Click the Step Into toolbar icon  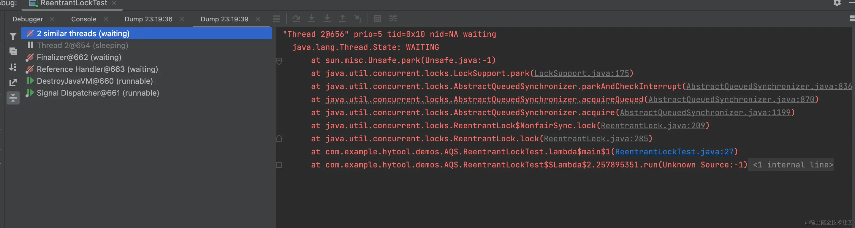[312, 19]
